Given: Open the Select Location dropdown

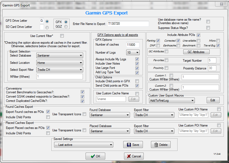Looking at the screenshot, I should click(59, 63).
